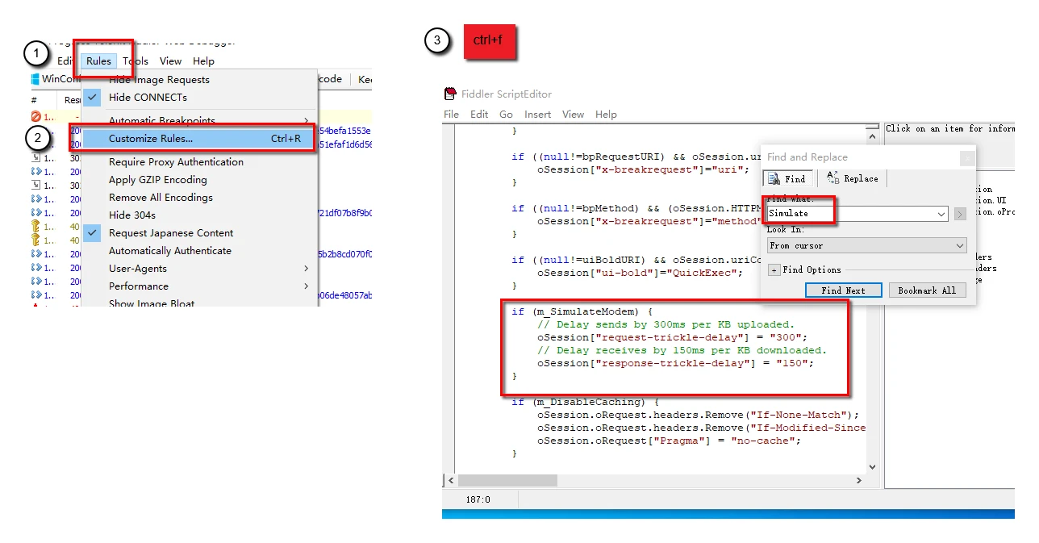1039x543 pixels.
Task: Open ScriptEditor's View menu beside Insert
Action: (574, 115)
